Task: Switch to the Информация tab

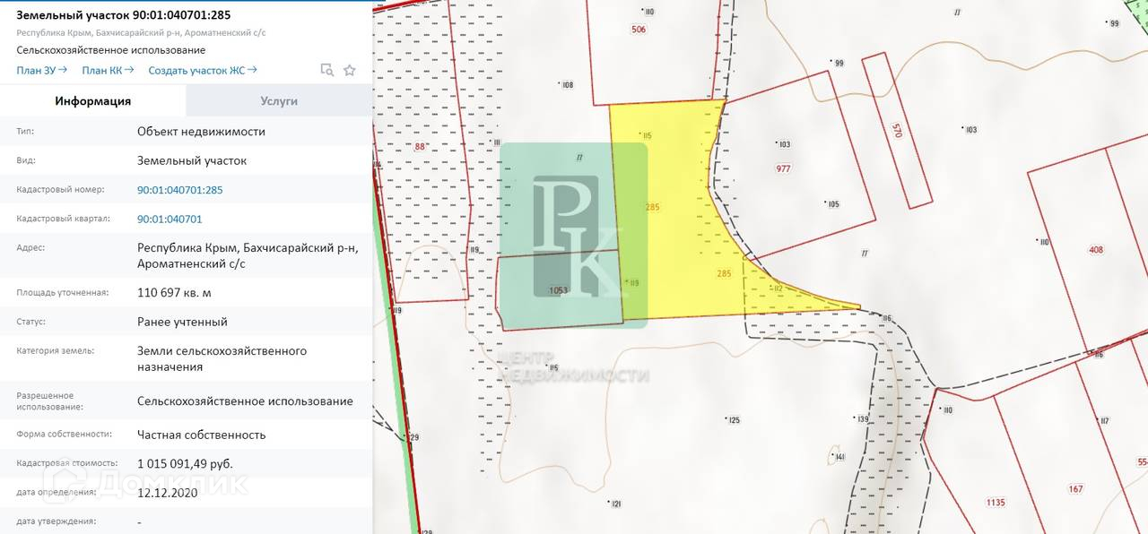Action: coord(93,101)
